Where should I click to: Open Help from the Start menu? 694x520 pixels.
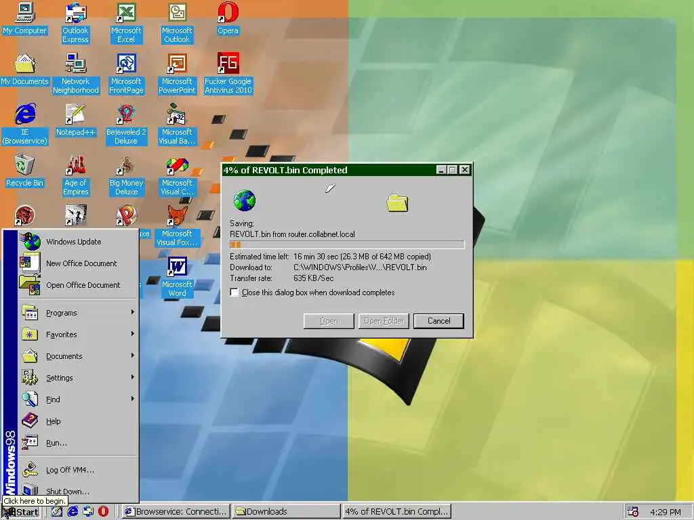tap(79, 421)
